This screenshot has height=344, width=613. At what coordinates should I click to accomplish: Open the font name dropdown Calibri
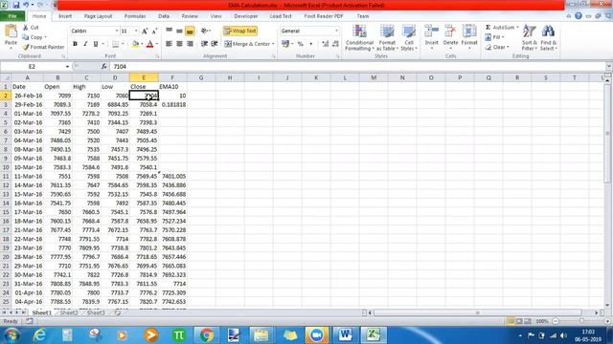(x=117, y=31)
